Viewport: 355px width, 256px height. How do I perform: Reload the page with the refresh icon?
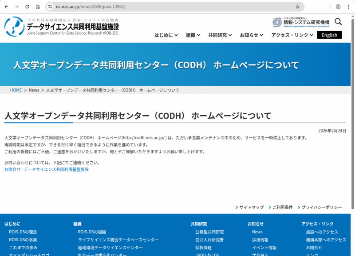[28, 7]
